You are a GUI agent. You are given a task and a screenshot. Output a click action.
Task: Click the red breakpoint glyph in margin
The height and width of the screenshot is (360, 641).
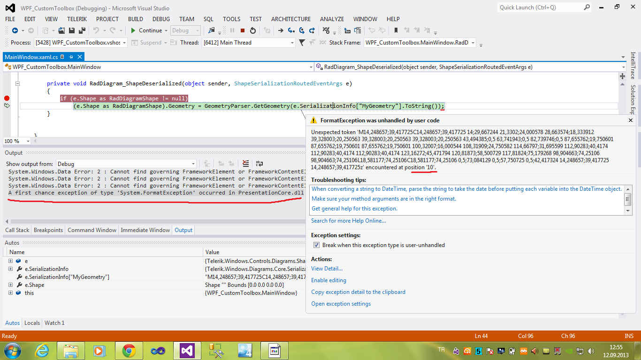pos(7,98)
